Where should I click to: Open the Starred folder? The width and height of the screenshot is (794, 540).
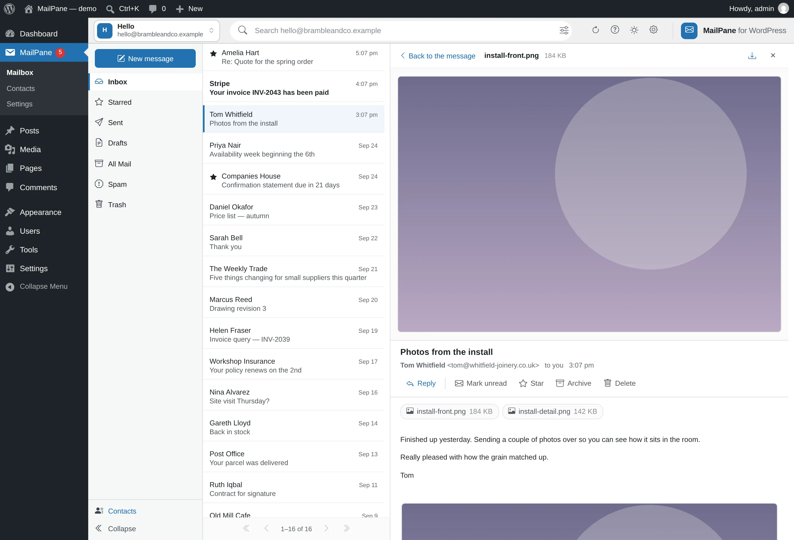146,102
